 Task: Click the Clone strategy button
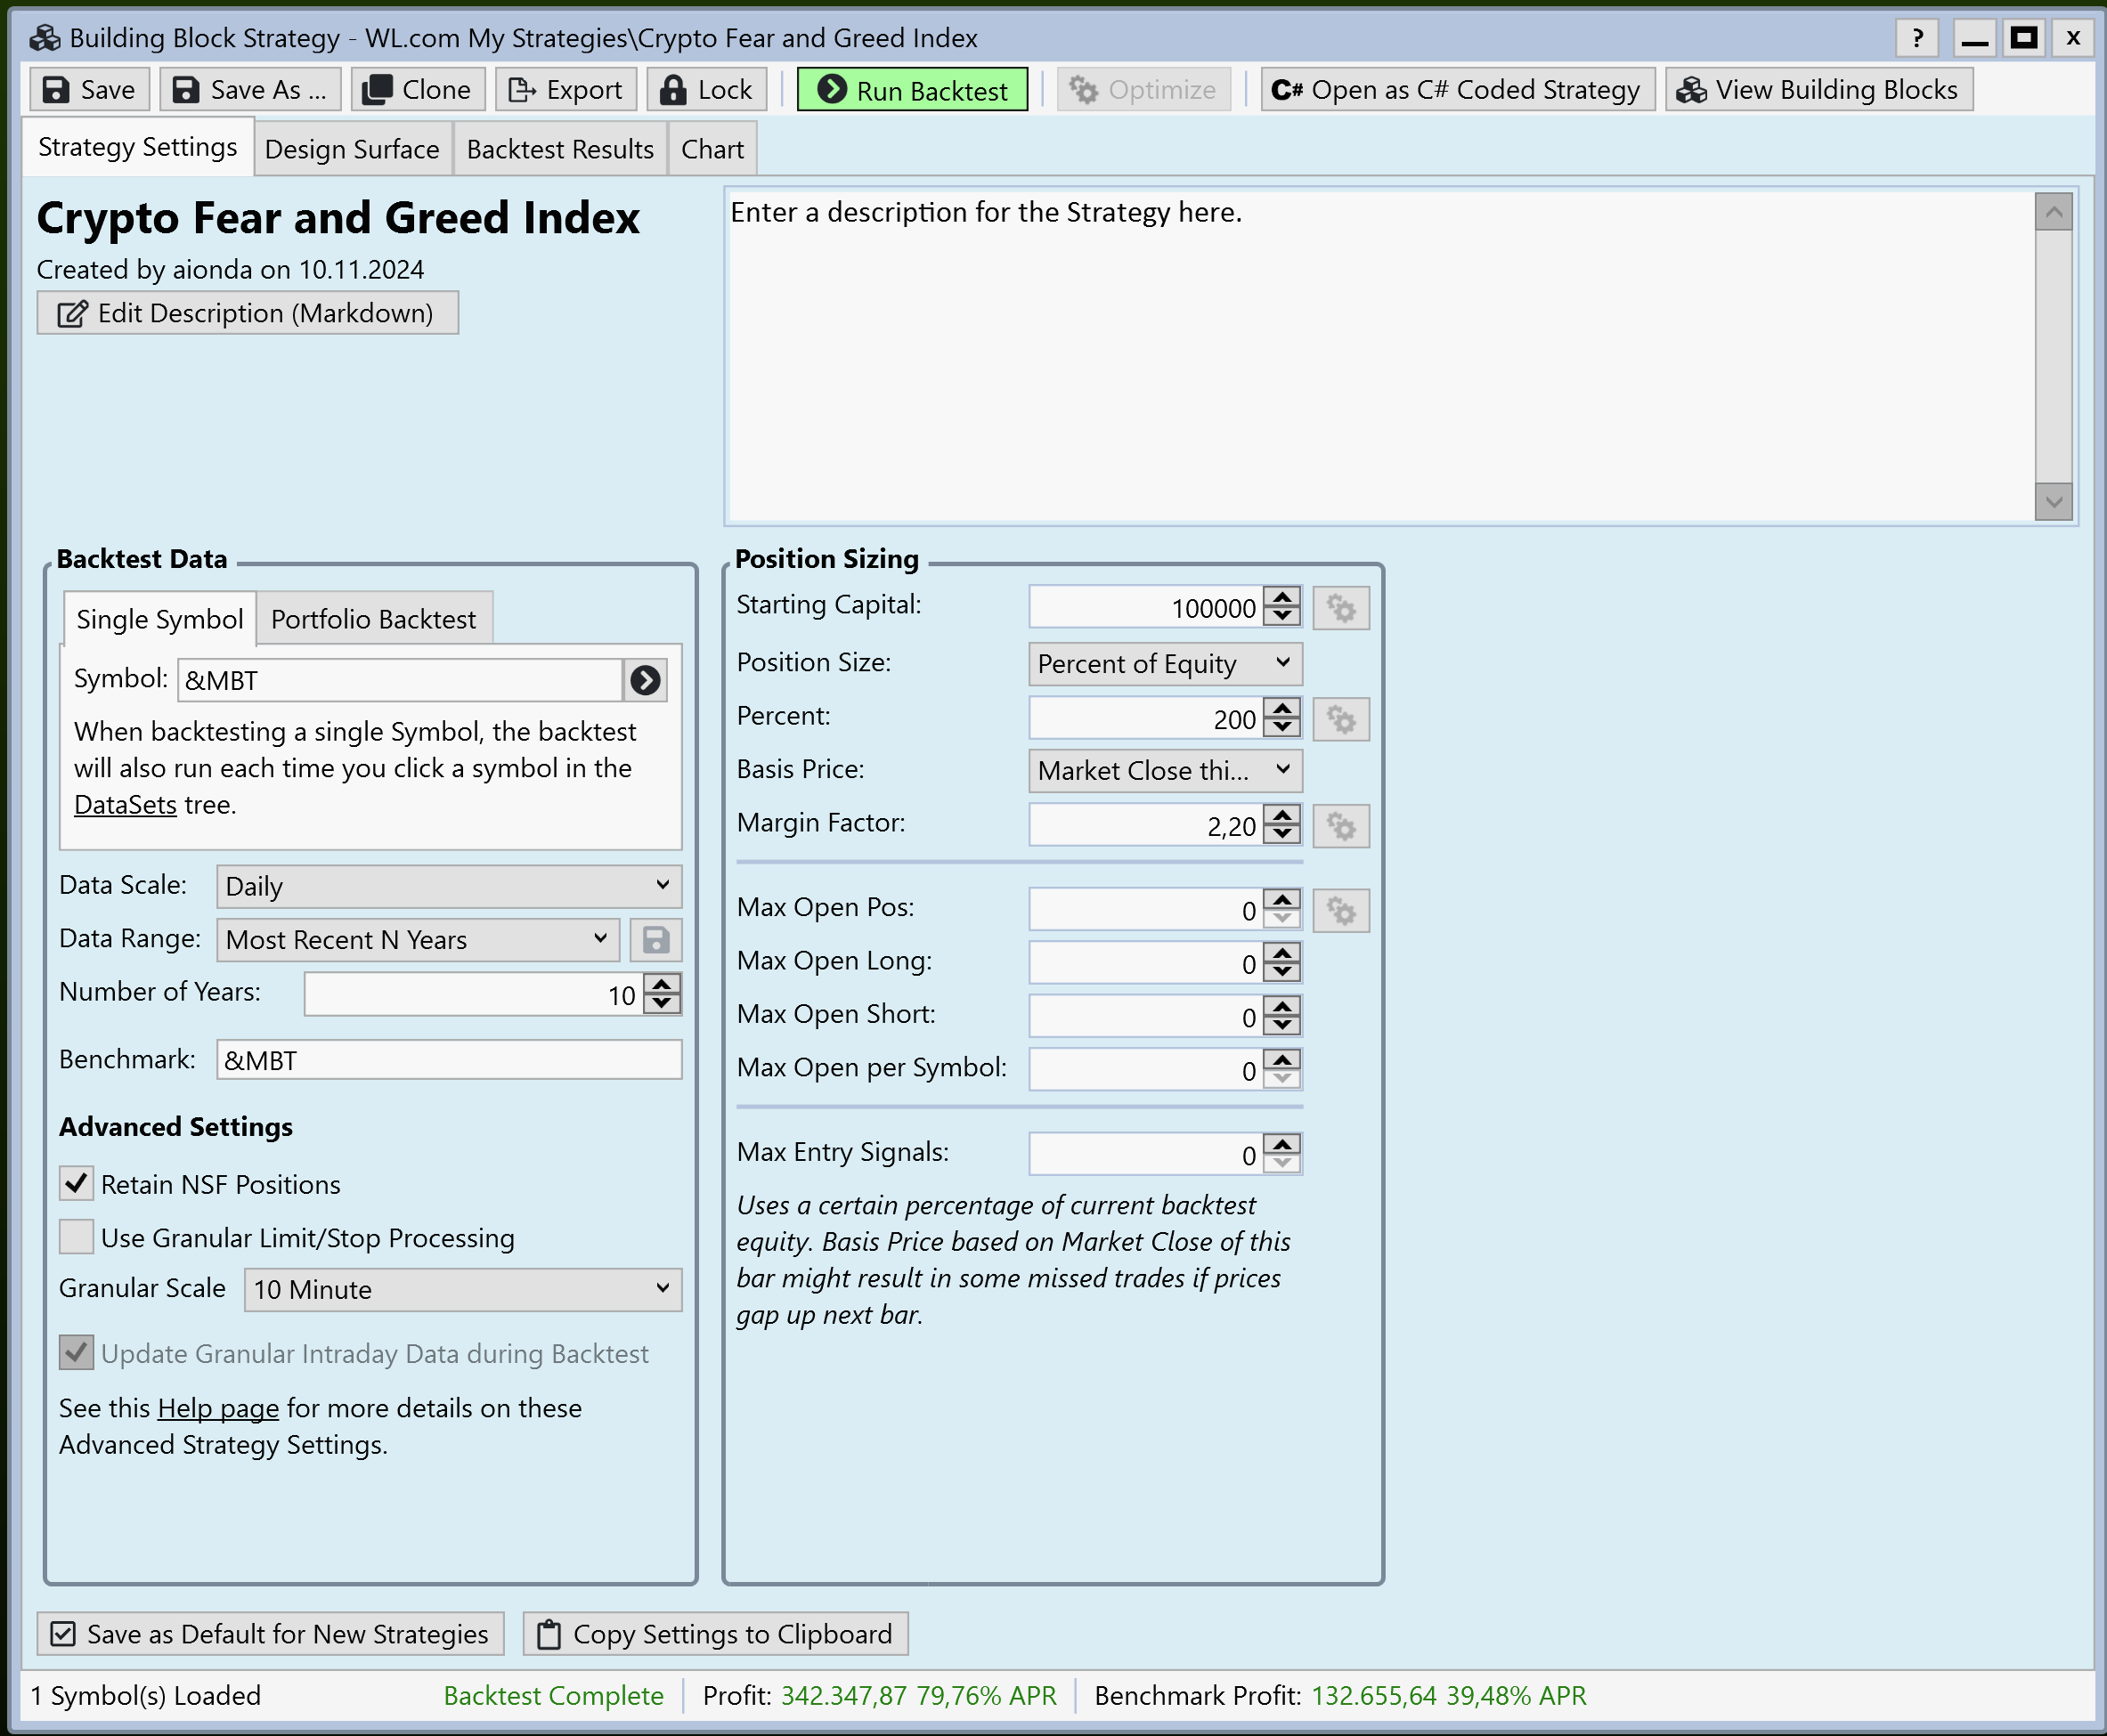click(417, 90)
